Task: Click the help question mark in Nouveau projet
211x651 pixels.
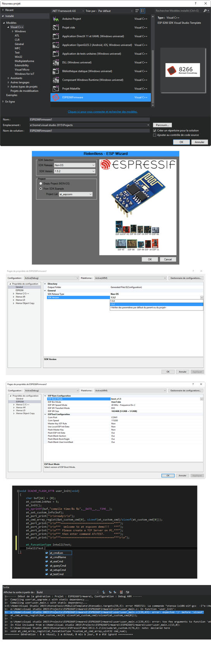Action: pos(195,3)
